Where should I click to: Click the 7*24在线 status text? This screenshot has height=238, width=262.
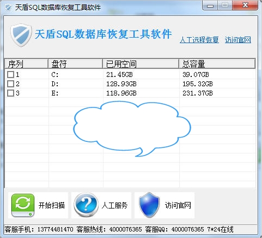(x=221, y=229)
